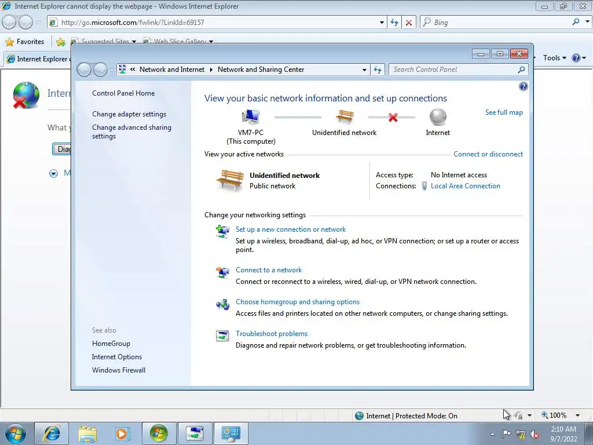Open Windows Media Player on taskbar

[123, 433]
